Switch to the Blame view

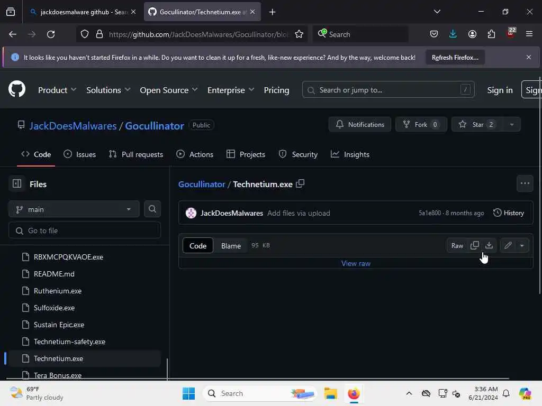[x=231, y=245]
